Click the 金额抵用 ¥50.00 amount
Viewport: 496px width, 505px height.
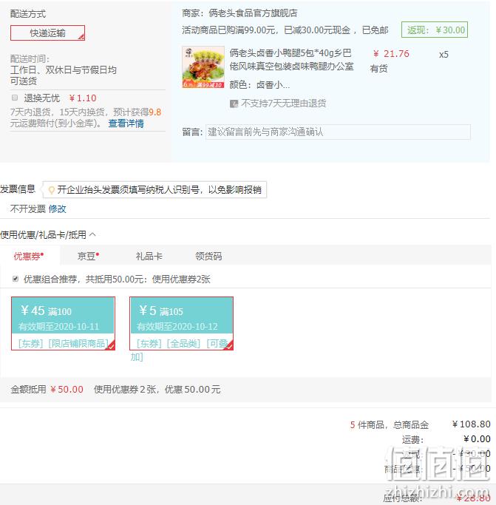click(67, 390)
